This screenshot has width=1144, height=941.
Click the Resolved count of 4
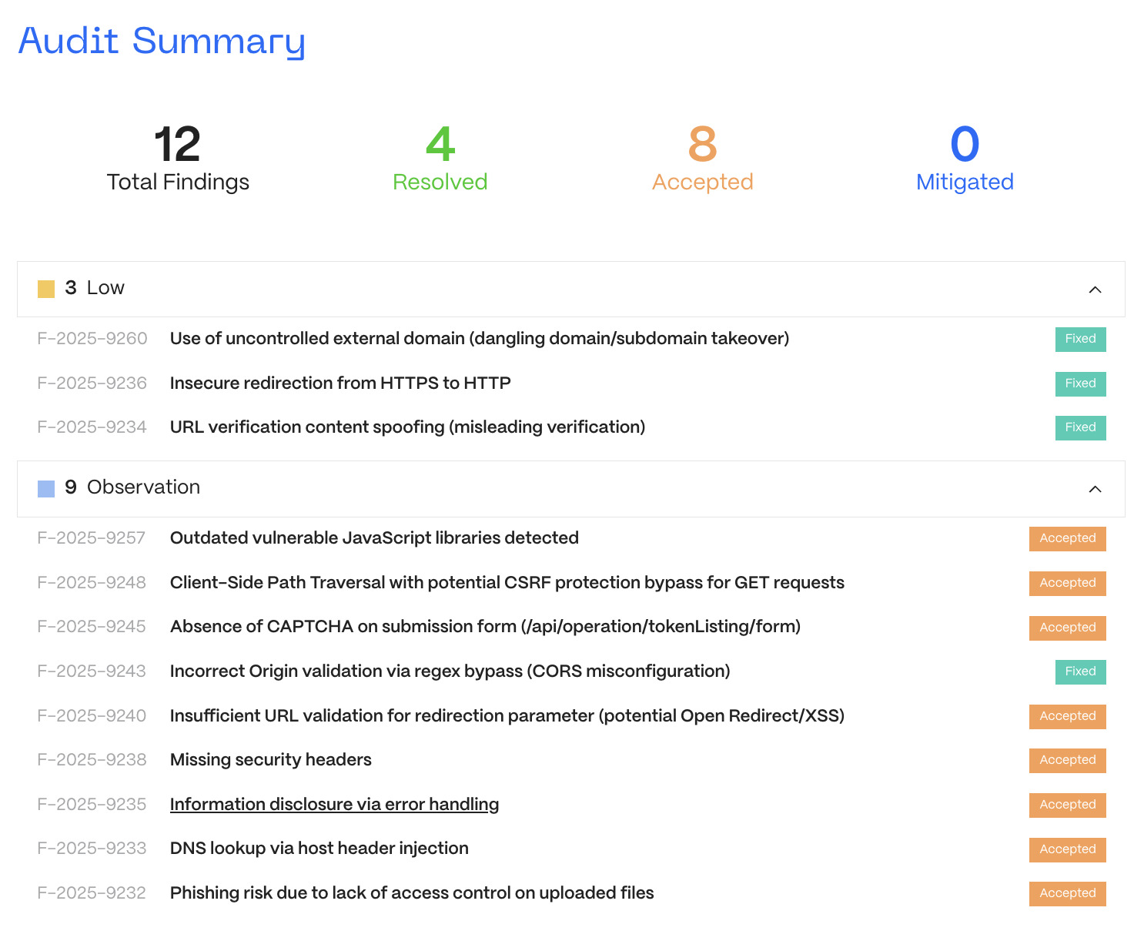[x=440, y=144]
